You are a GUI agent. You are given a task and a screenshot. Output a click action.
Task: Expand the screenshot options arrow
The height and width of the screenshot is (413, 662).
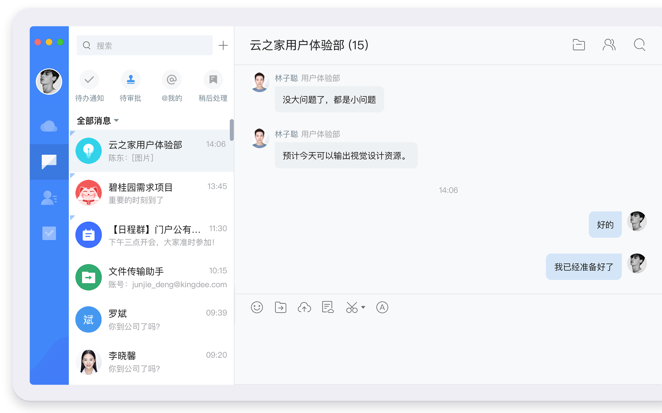coord(363,307)
